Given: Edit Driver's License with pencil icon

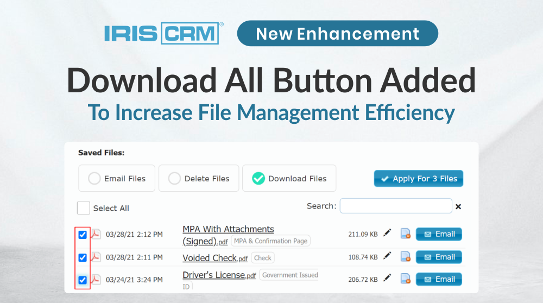Looking at the screenshot, I should click(387, 278).
